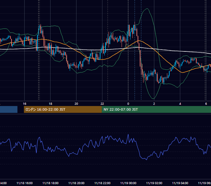Click the '18' hour label on upper axis
The width and height of the screenshot is (211, 186).
click(51, 104)
